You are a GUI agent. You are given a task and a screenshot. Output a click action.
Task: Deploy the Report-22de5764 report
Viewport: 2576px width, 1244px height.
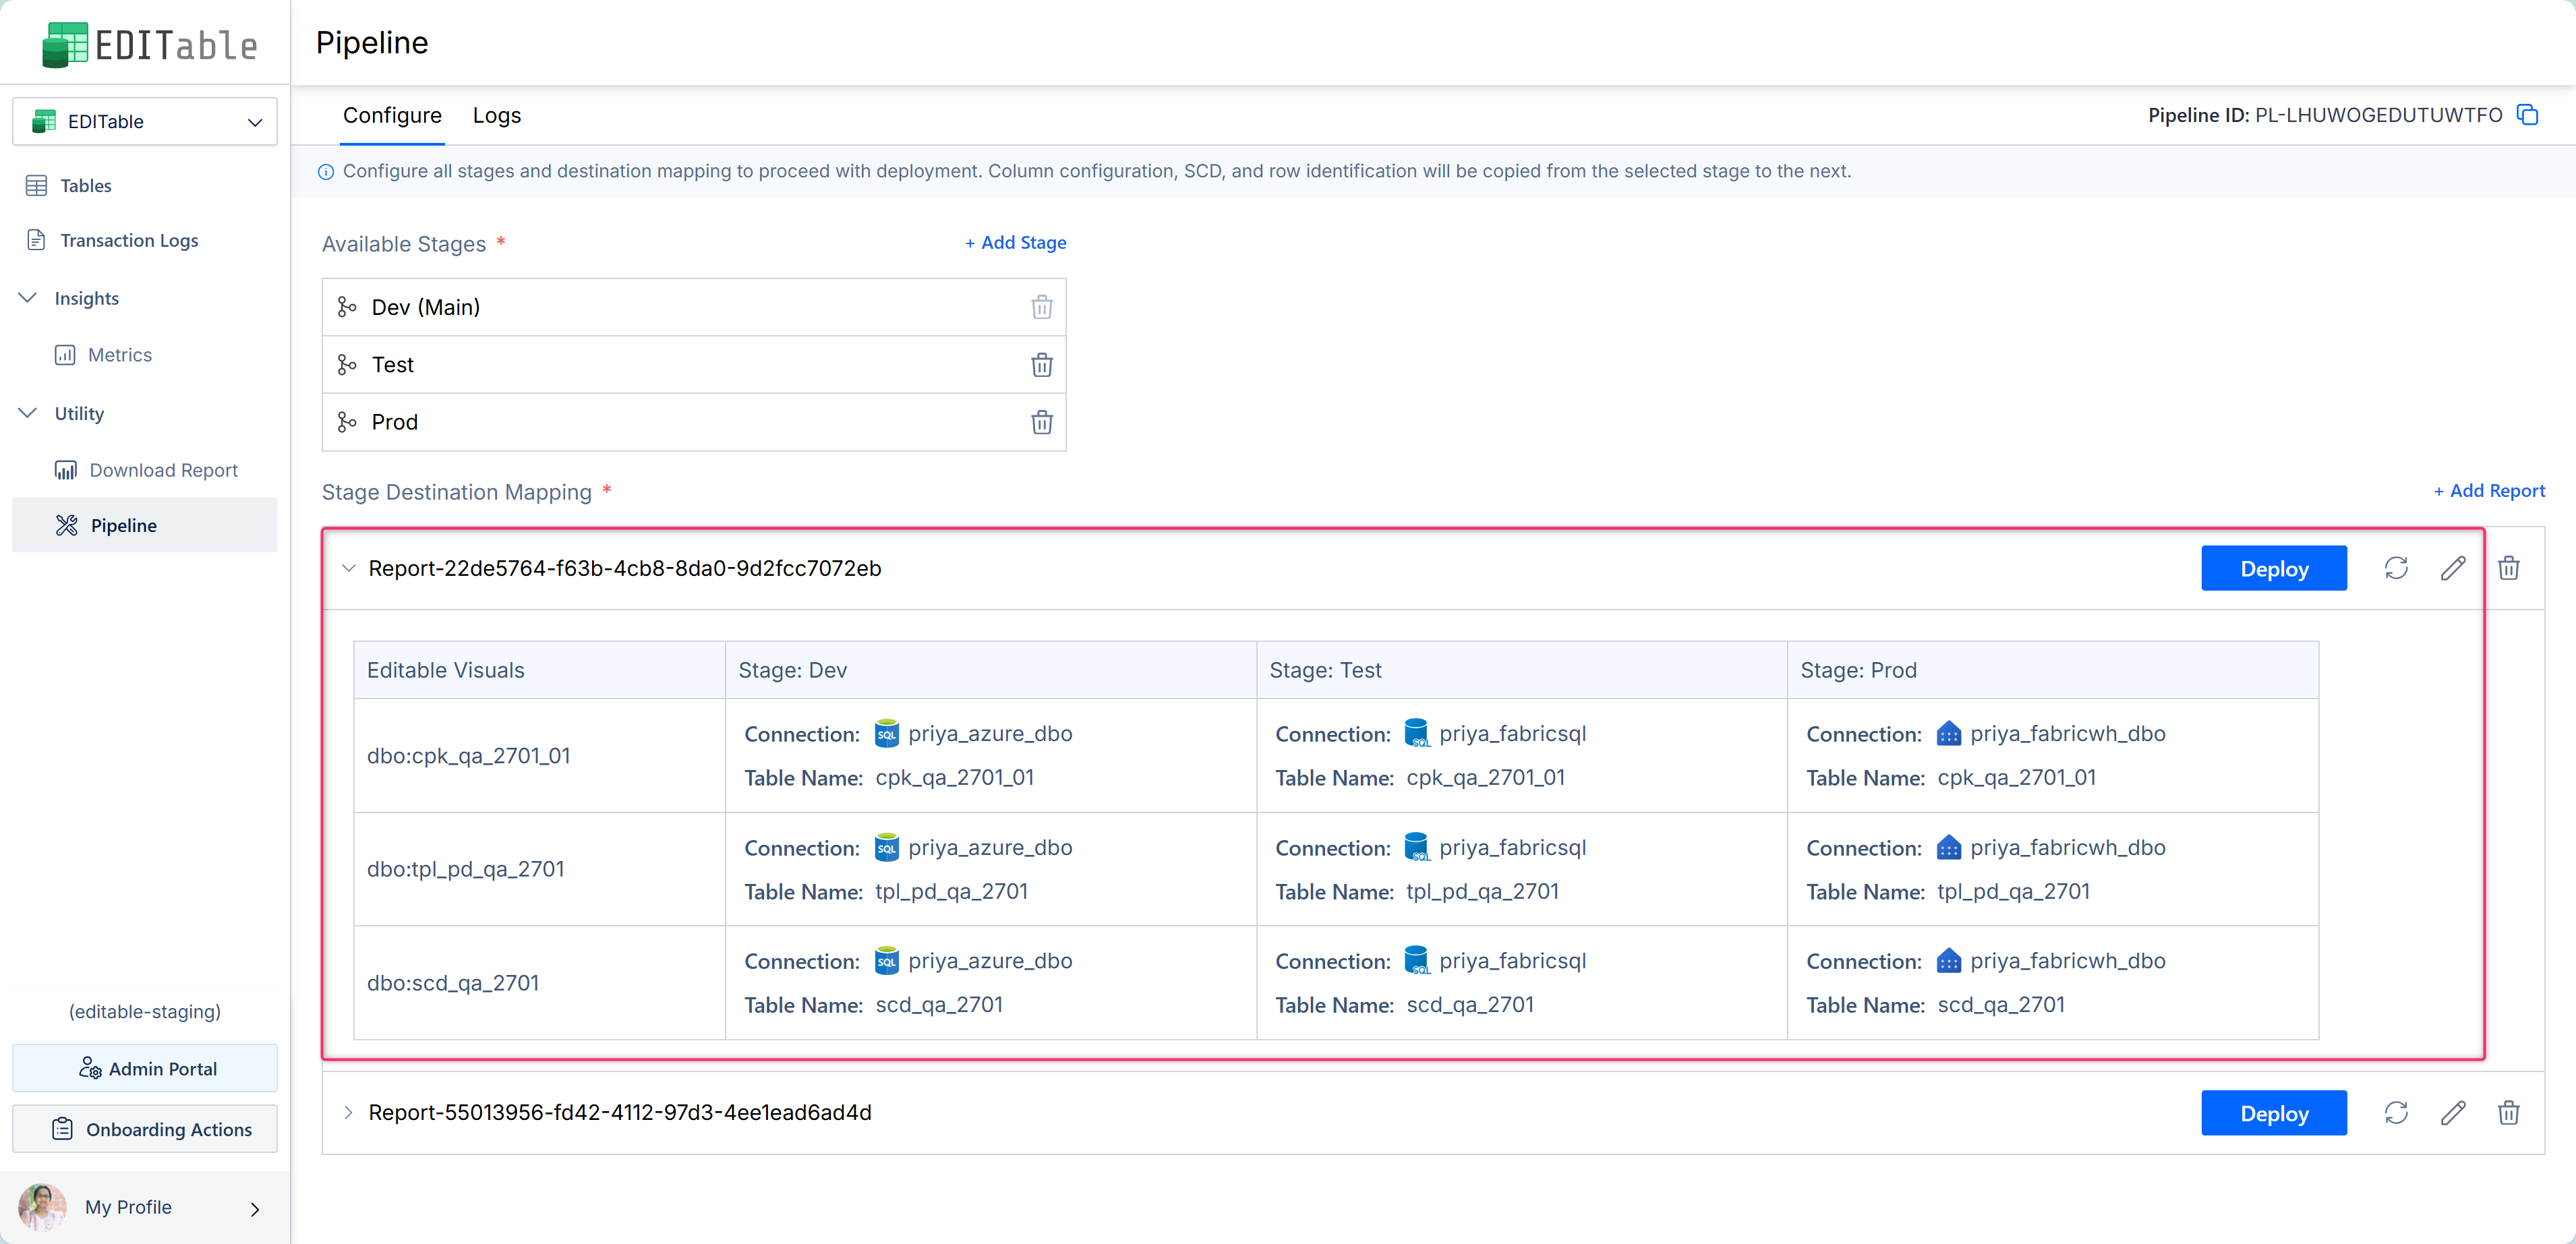(2273, 568)
